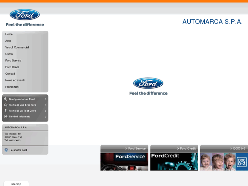Click the wrench icon beside Configura la tua Ford
This screenshot has width=248, height=186.
(x=5, y=99)
